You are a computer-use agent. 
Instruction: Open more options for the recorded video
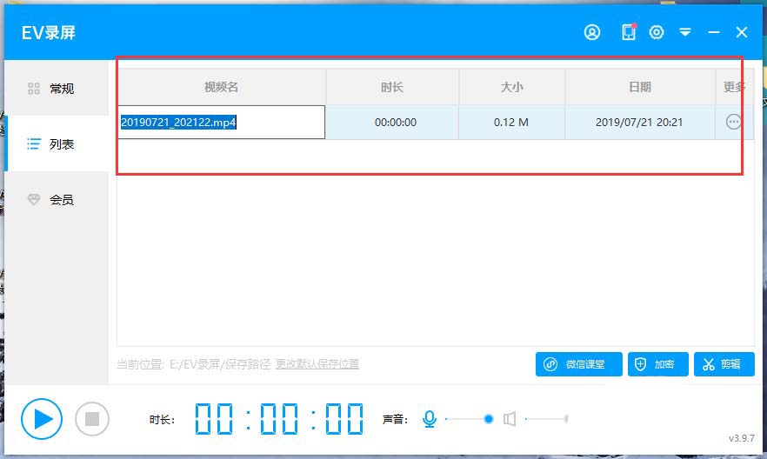pos(733,123)
